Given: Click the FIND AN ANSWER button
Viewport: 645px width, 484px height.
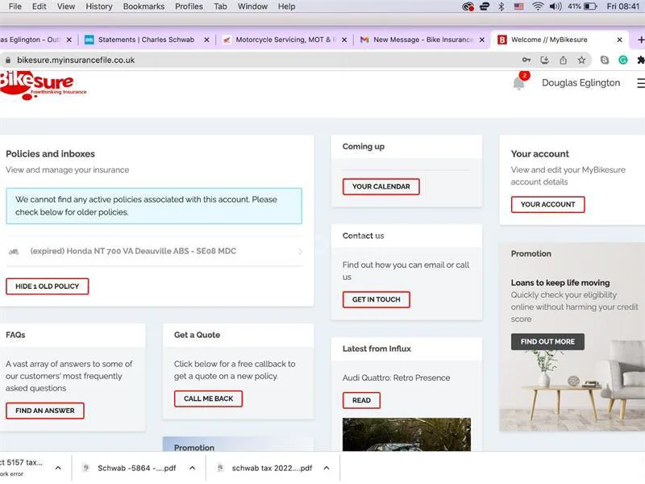Looking at the screenshot, I should point(45,411).
